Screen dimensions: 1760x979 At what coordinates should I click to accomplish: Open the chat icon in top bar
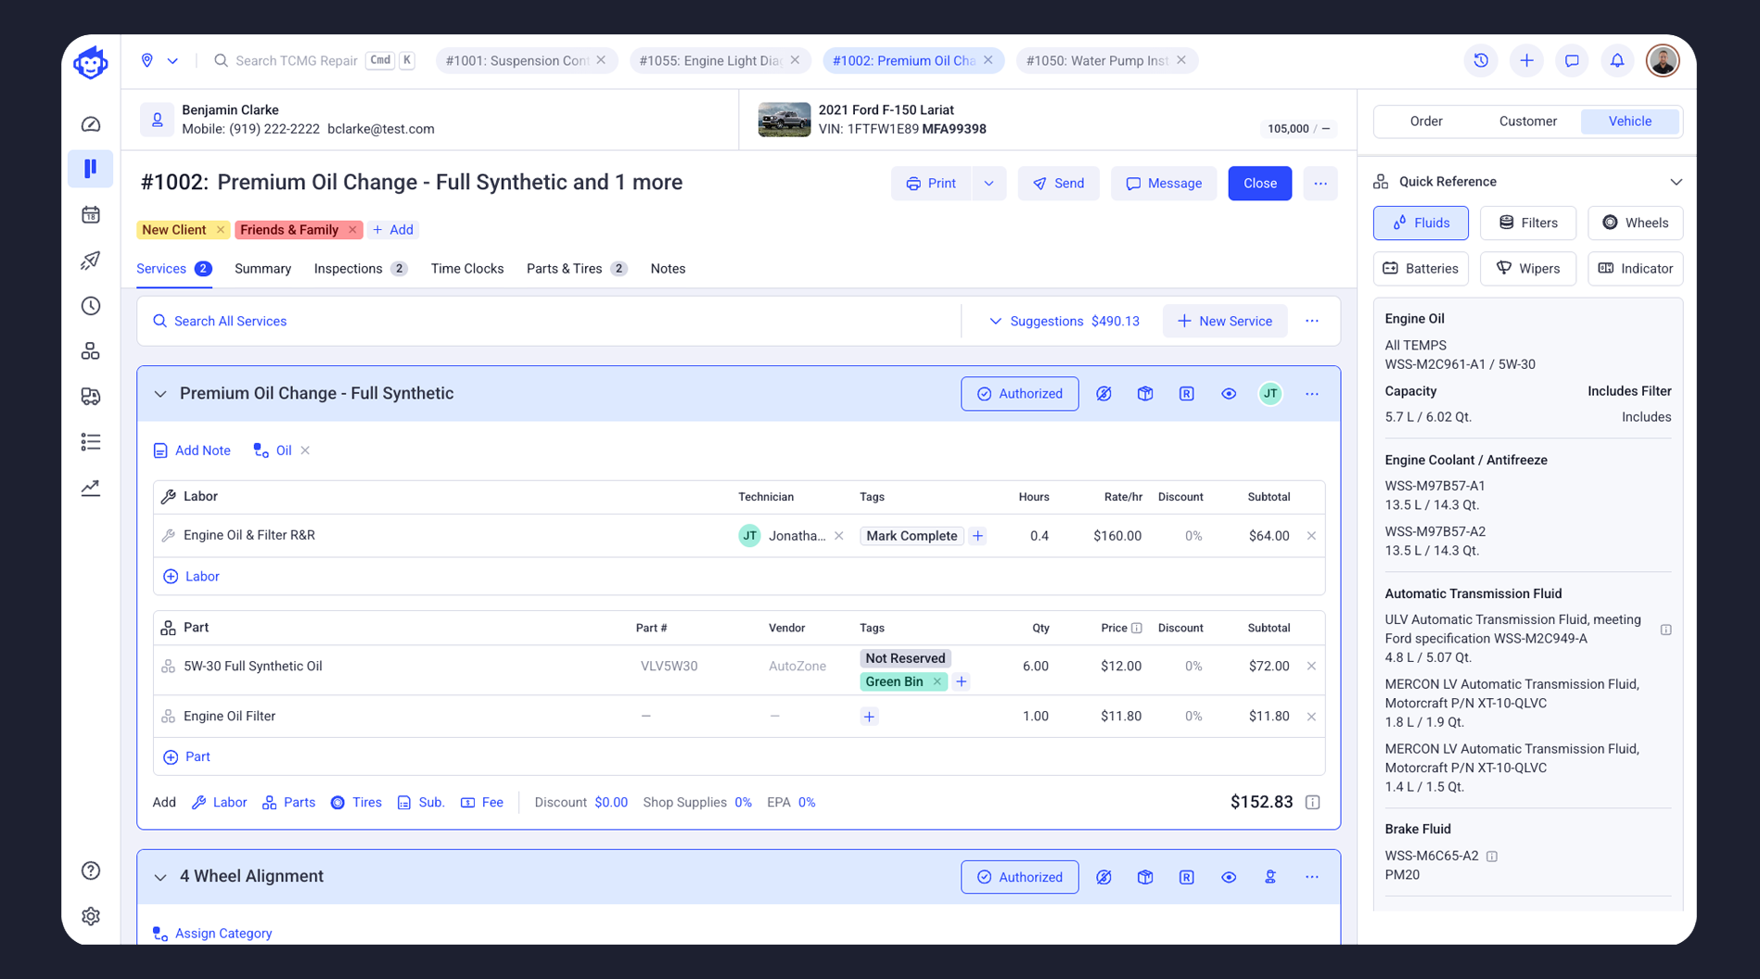pyautogui.click(x=1572, y=60)
